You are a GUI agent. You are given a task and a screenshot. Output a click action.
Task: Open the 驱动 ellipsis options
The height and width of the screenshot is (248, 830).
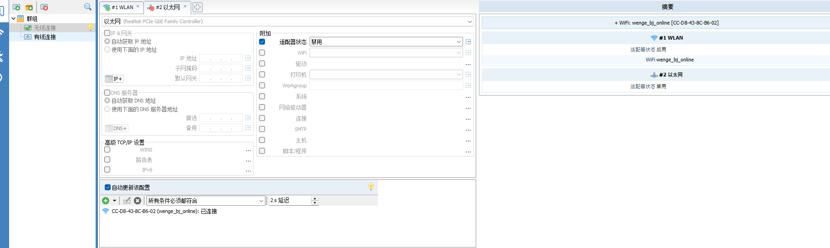pos(468,64)
